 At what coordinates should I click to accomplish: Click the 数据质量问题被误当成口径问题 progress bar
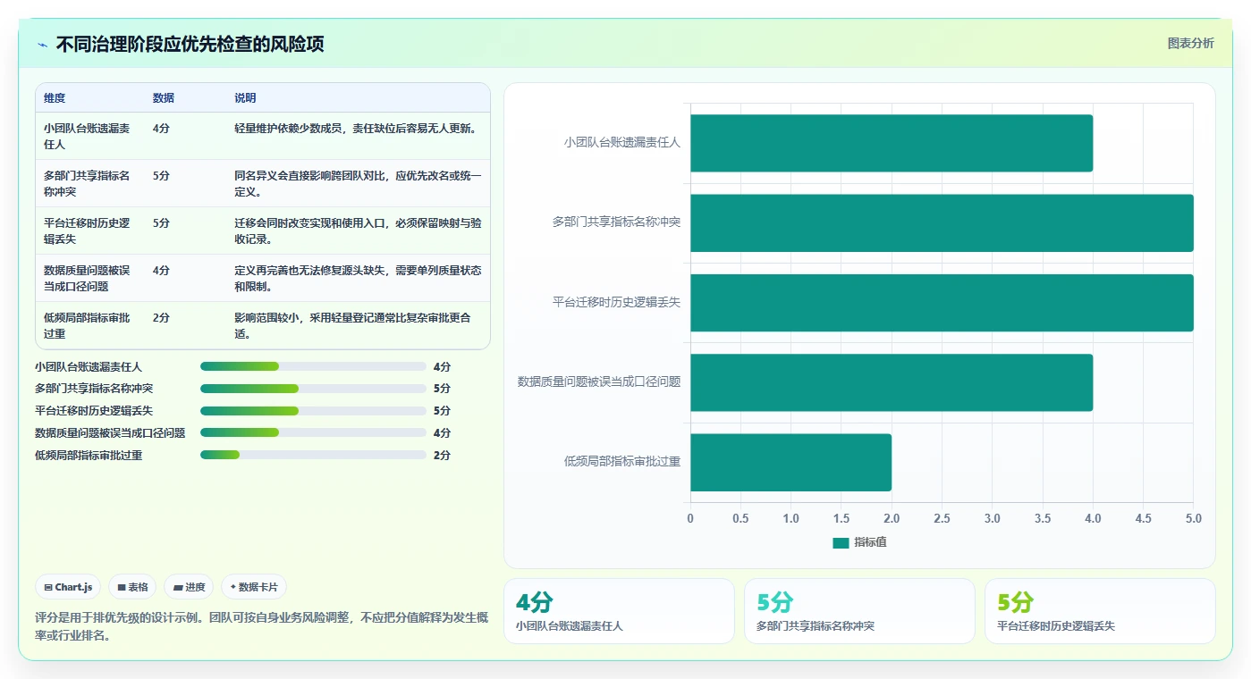pyautogui.click(x=313, y=432)
